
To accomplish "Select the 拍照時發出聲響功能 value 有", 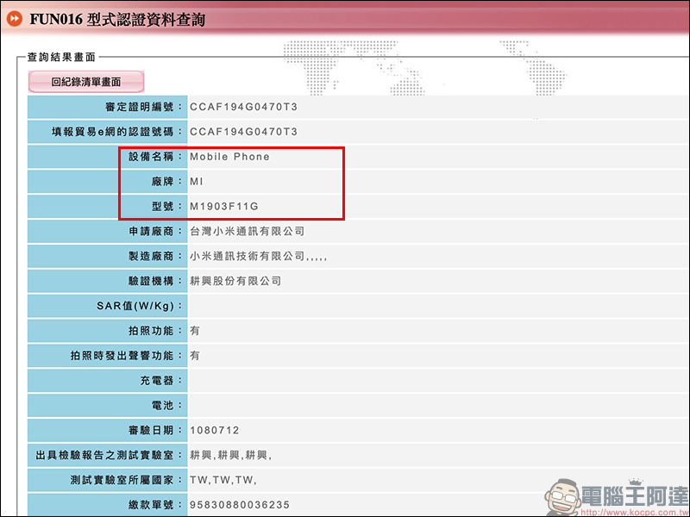I will [x=195, y=356].
